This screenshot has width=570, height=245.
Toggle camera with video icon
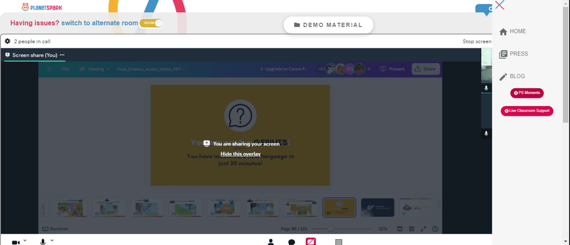click(x=15, y=242)
